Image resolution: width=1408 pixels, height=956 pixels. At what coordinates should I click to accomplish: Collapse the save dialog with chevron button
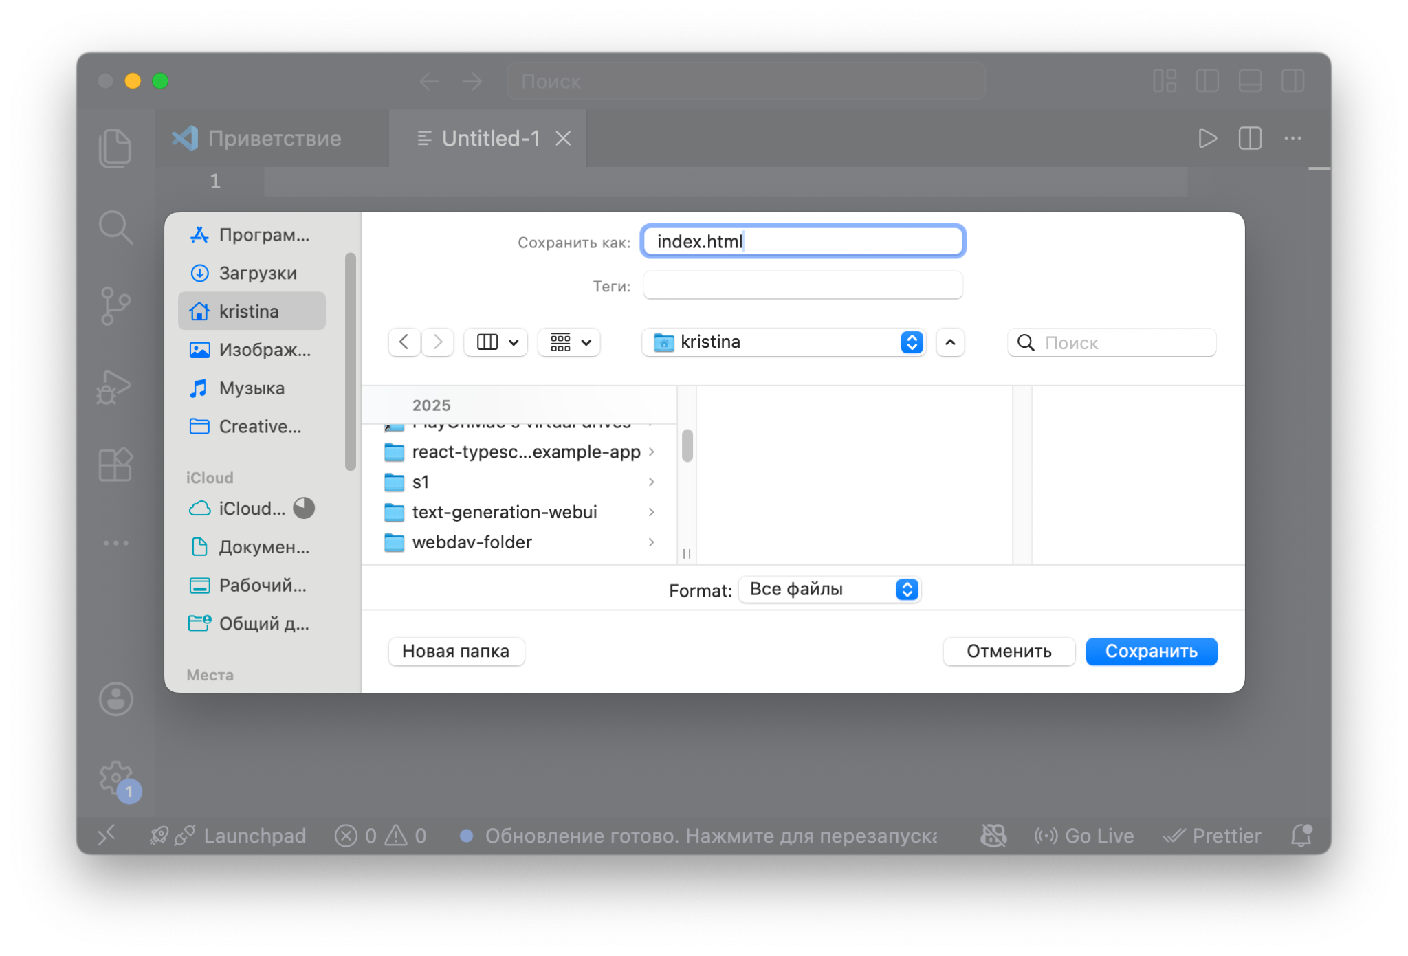[x=950, y=342]
